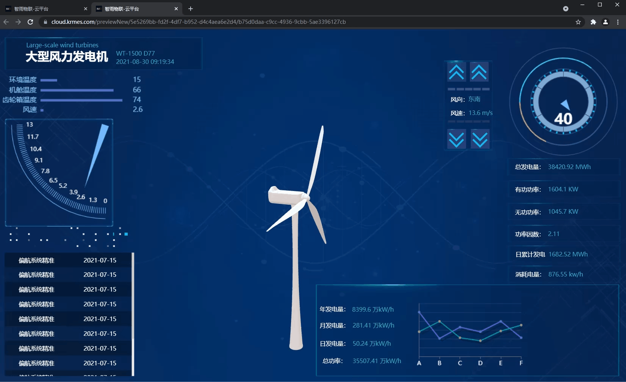Open a new browser tab
The image size is (626, 382).
(x=191, y=9)
